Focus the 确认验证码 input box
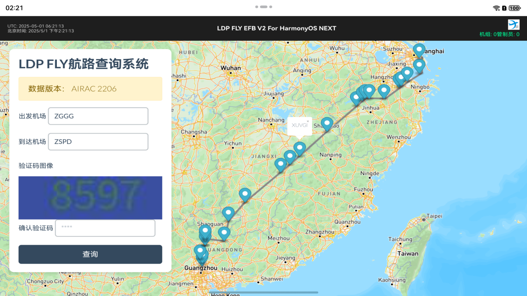Viewport: 527px width, 296px height. click(105, 228)
